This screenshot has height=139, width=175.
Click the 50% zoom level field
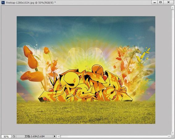pyautogui.click(x=6, y=137)
